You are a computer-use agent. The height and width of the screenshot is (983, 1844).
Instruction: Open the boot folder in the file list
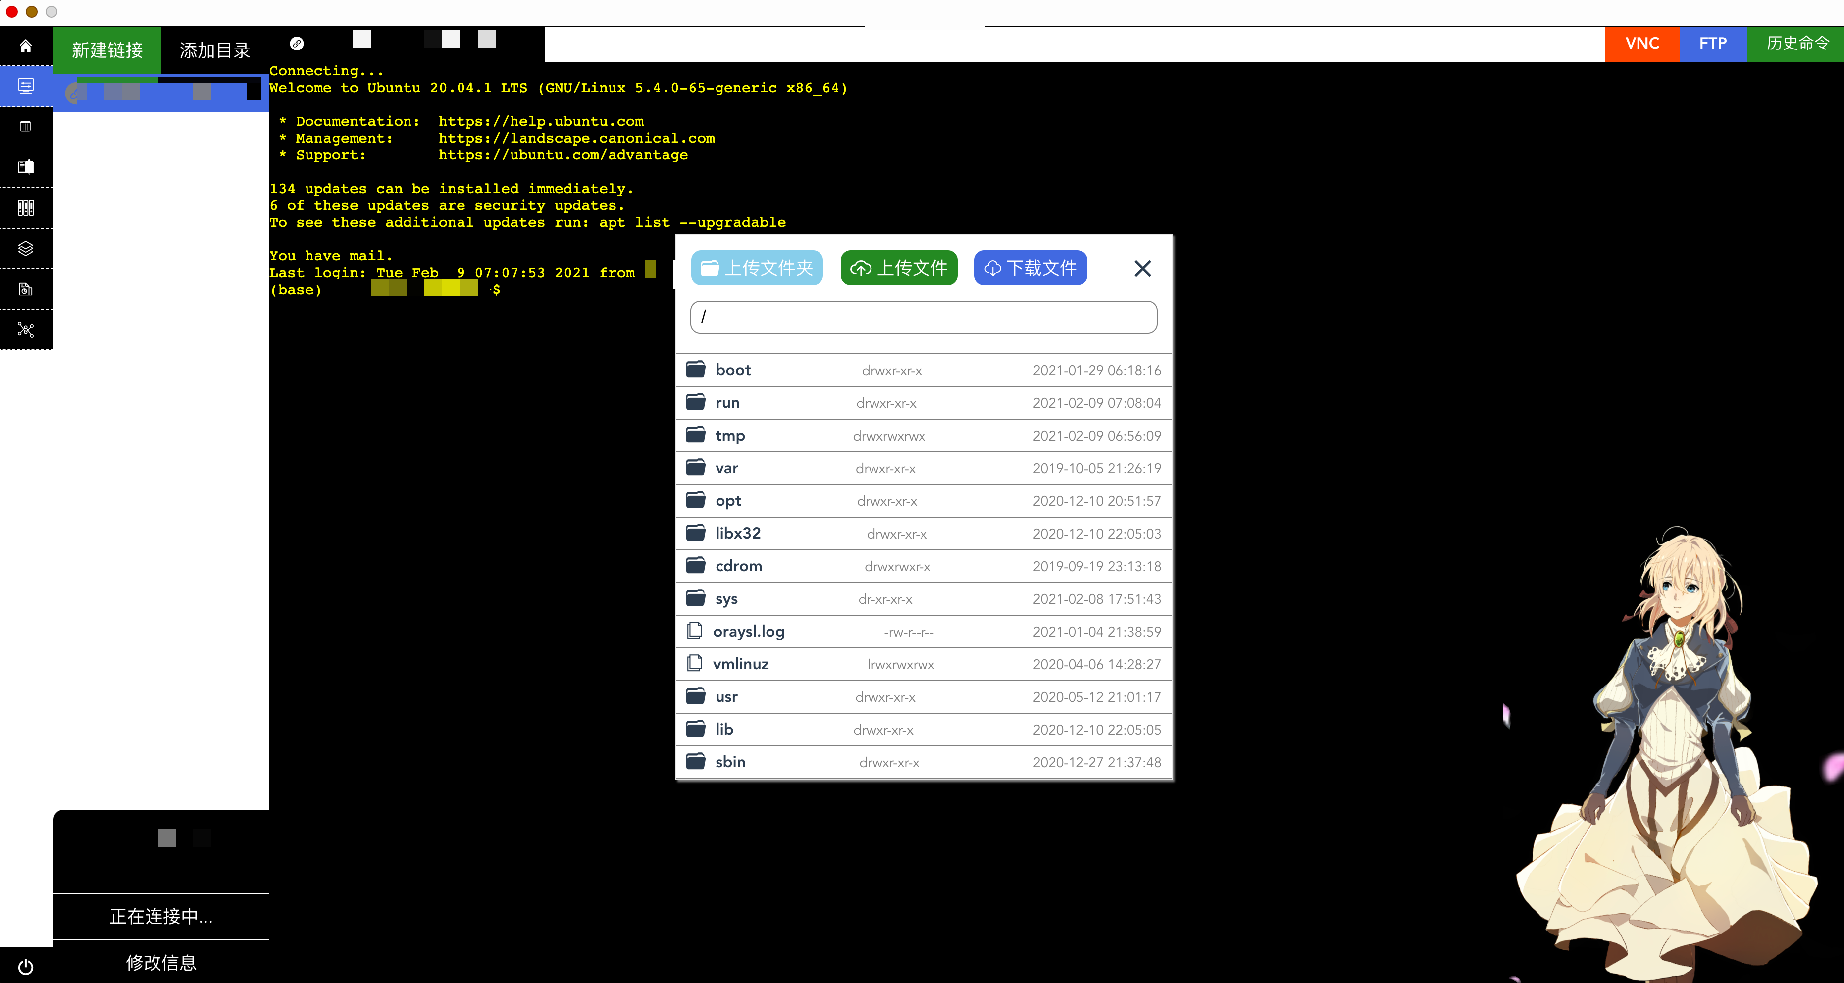(733, 370)
